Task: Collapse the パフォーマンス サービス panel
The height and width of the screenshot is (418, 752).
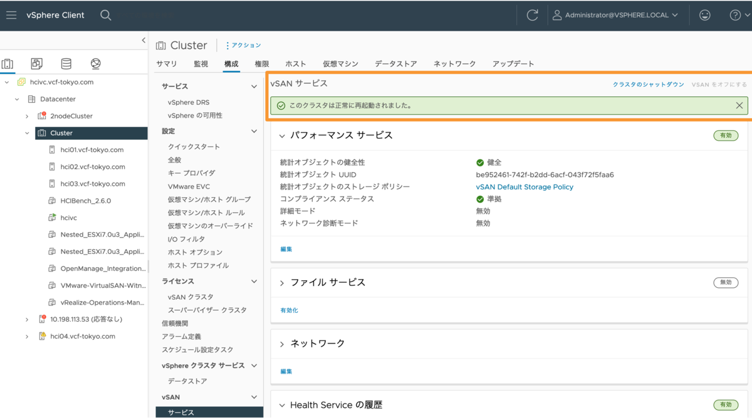Action: pyautogui.click(x=282, y=136)
